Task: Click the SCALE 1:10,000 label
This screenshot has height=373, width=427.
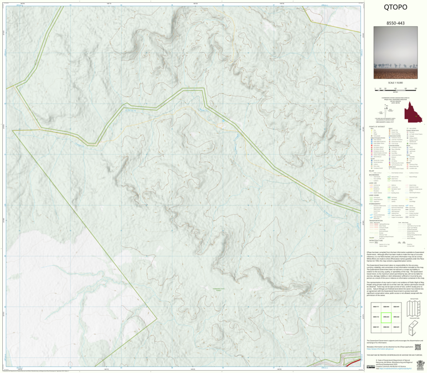Action: 395,83
